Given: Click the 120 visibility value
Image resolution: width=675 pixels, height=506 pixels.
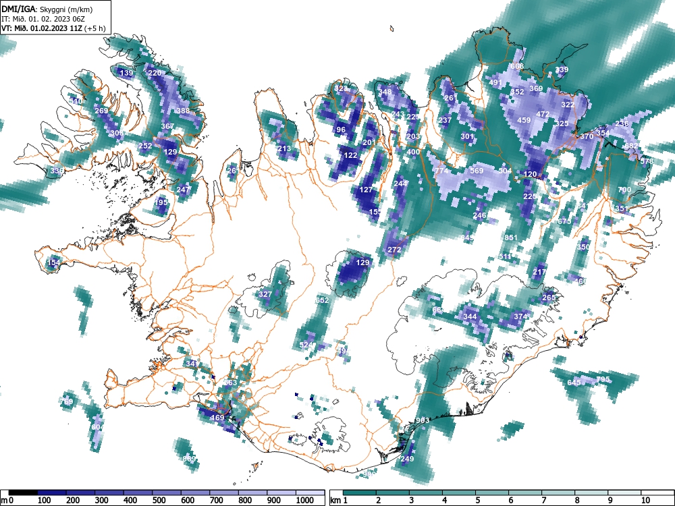Looking at the screenshot, I should point(531,174).
